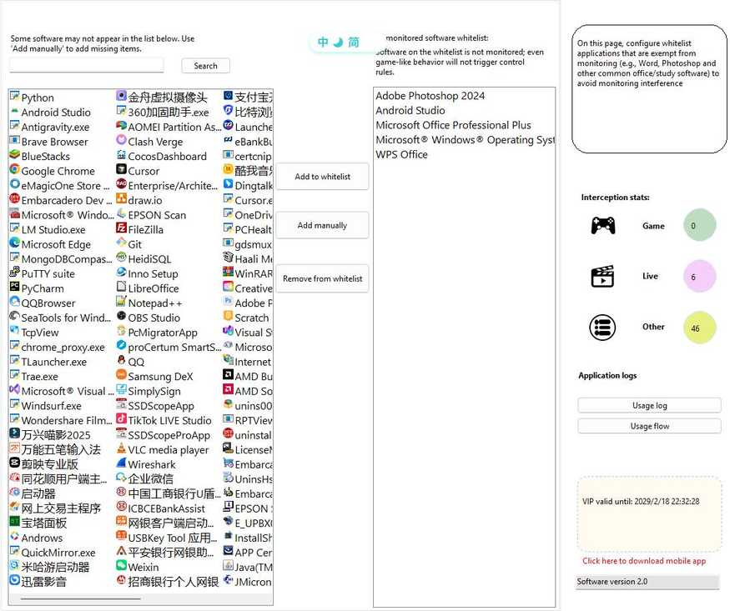Image resolution: width=730 pixels, height=611 pixels.
Task: Select Adobe Photoshop 2024 in whitelist
Action: click(x=430, y=96)
